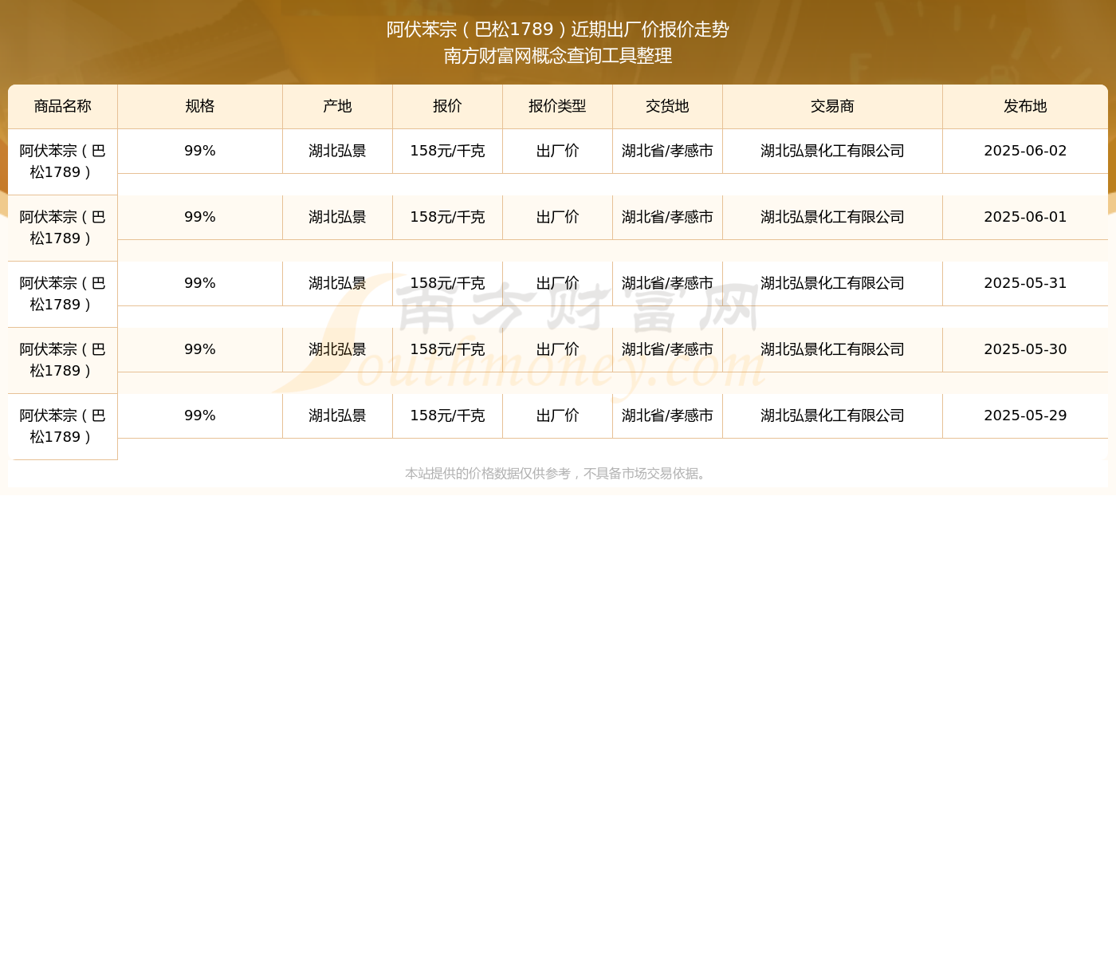Select the date cell 2025-05-29
The height and width of the screenshot is (961, 1116).
point(1025,416)
